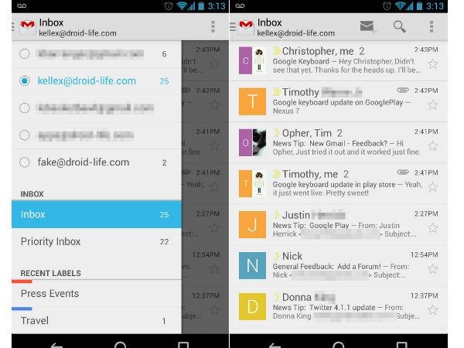Star the Timothy, me conversation
The width and height of the screenshot is (464, 348).
[x=432, y=186]
